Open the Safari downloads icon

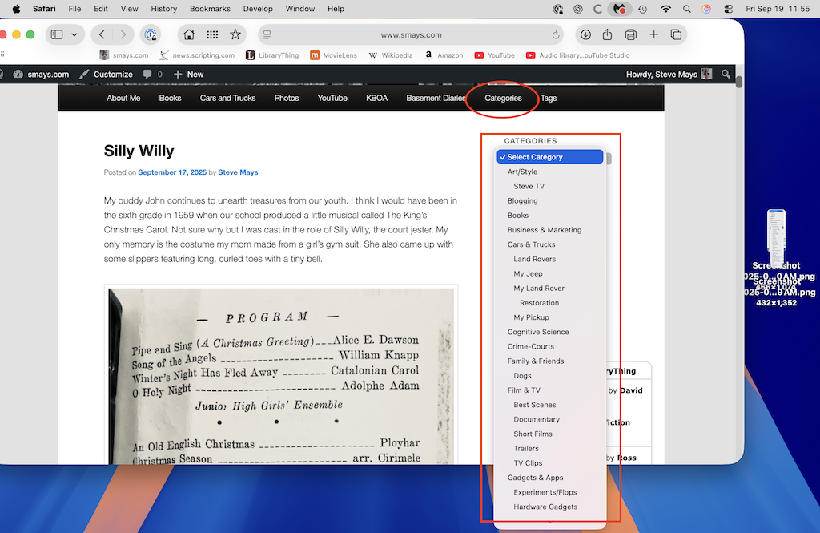click(x=585, y=34)
